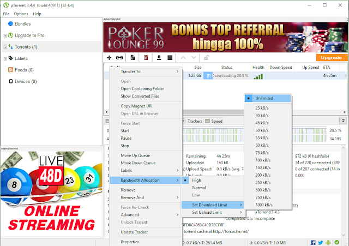349x246 pixels.
Task: Click the detail pane collapse chevron button
Action: tap(343, 121)
